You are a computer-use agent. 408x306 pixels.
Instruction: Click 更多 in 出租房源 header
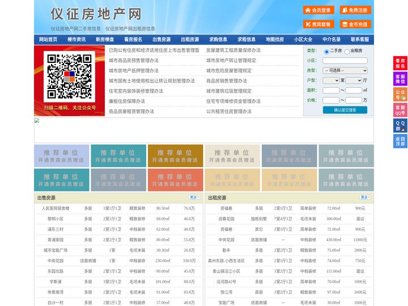pos(365,198)
